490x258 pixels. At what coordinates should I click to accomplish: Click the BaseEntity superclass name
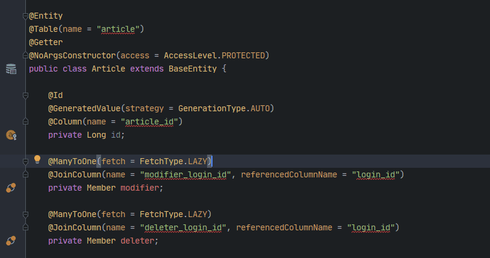[193, 69]
